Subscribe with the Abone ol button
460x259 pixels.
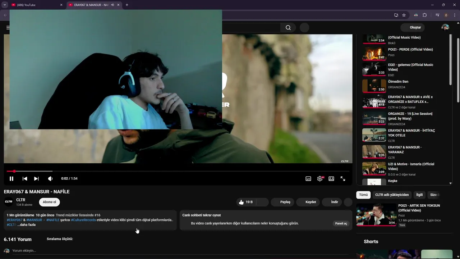pyautogui.click(x=50, y=202)
